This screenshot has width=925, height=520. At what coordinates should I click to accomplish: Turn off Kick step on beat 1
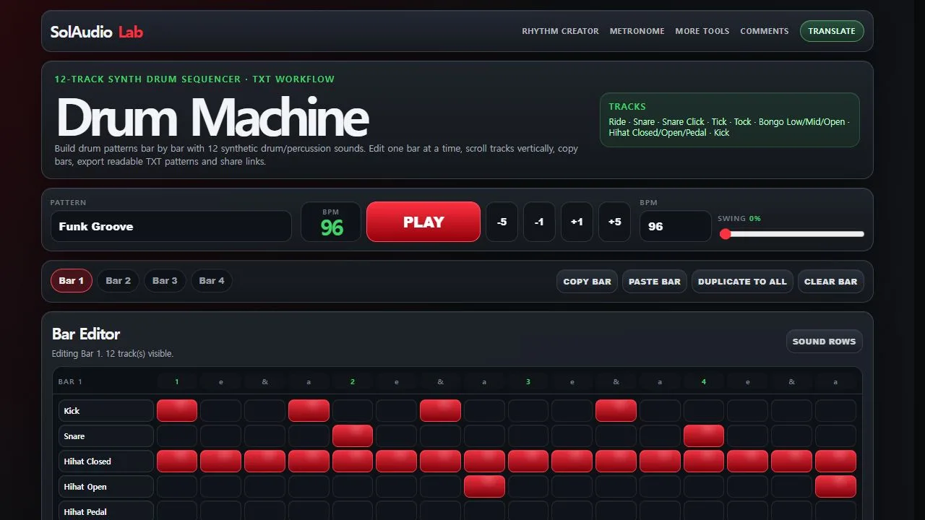point(177,411)
